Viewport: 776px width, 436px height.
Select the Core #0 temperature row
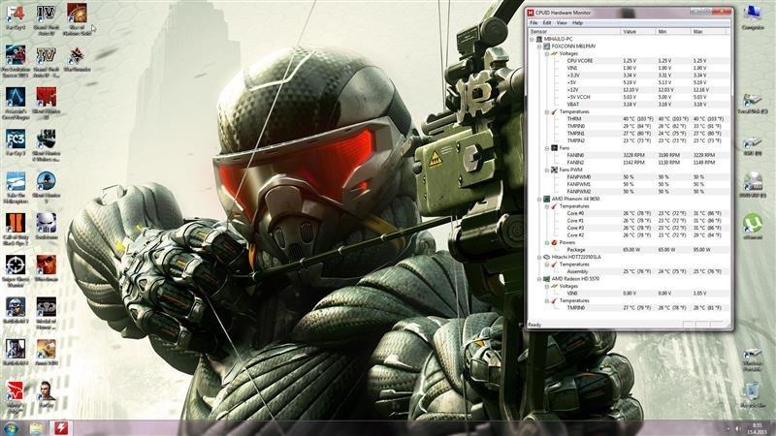(629, 213)
